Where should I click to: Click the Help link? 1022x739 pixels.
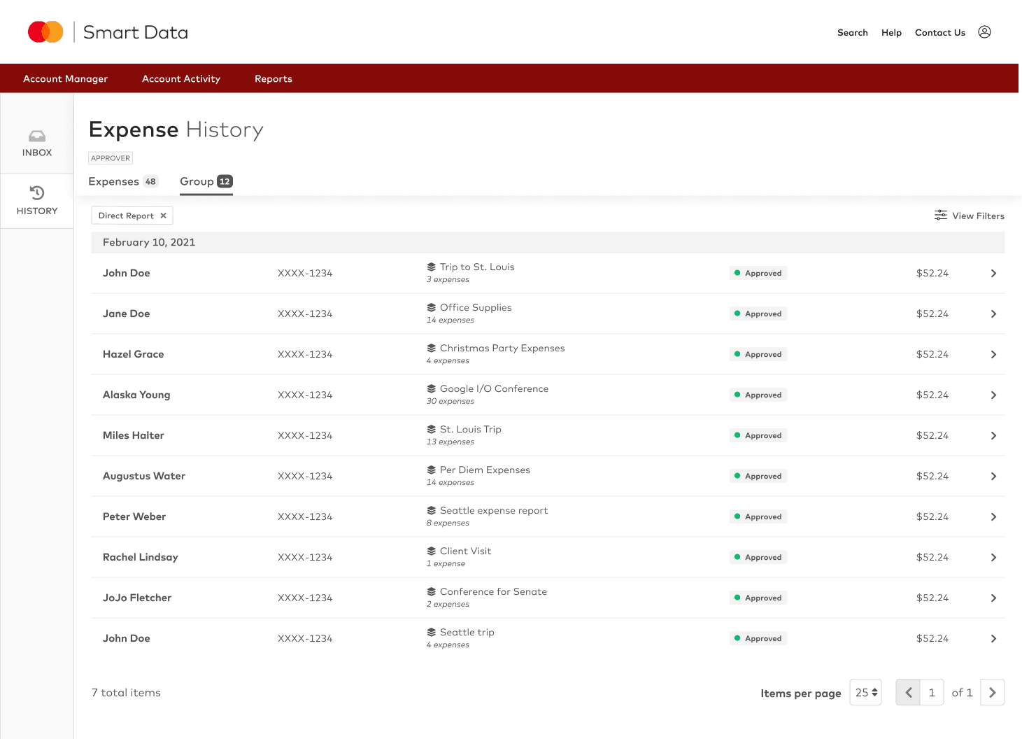point(891,32)
